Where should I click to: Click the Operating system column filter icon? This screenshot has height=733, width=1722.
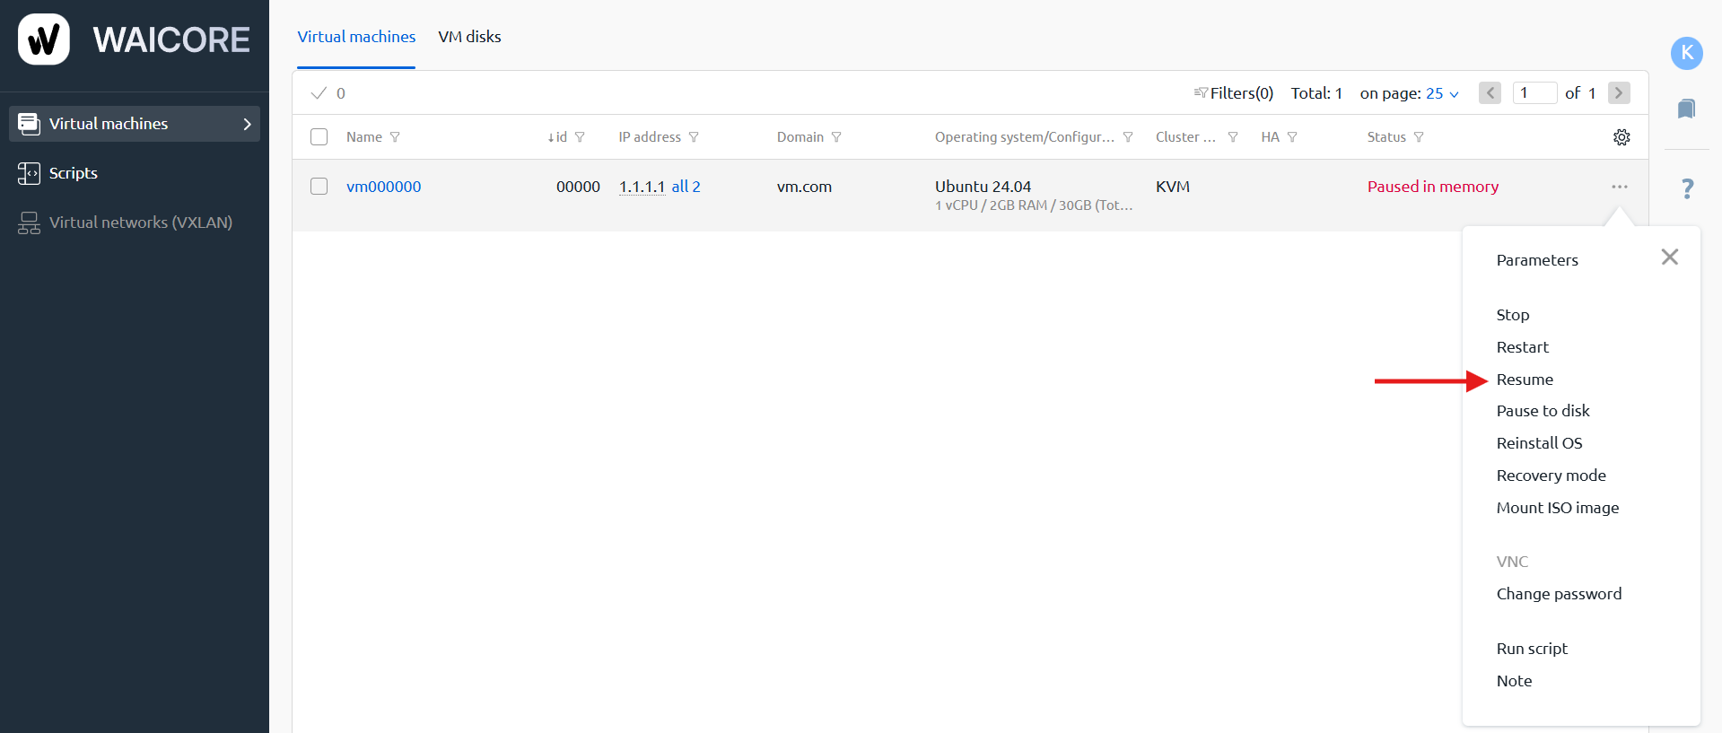(1128, 137)
